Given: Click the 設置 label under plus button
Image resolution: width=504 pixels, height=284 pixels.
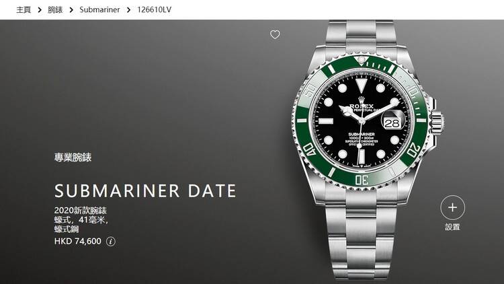Looking at the screenshot, I should (452, 227).
